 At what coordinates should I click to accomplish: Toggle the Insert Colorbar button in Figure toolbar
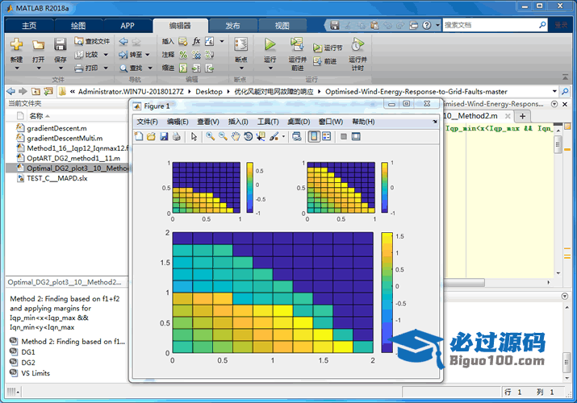(313, 136)
